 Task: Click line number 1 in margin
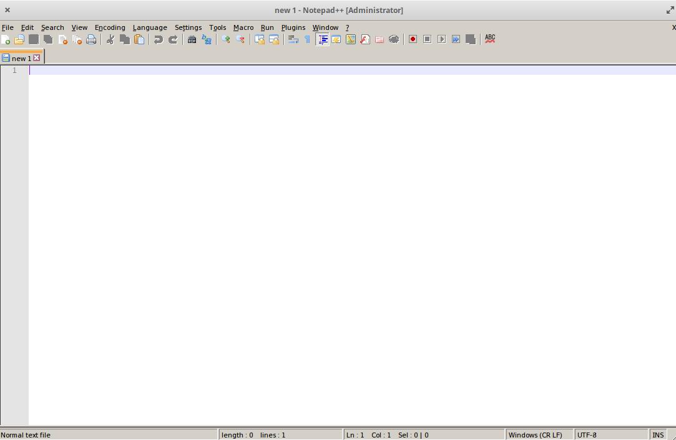click(14, 70)
